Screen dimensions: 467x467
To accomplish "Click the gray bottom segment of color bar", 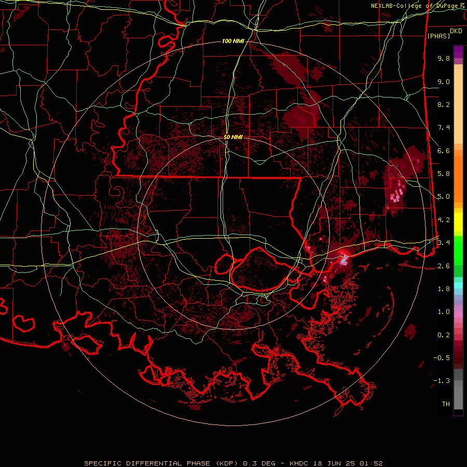I will pos(458,395).
